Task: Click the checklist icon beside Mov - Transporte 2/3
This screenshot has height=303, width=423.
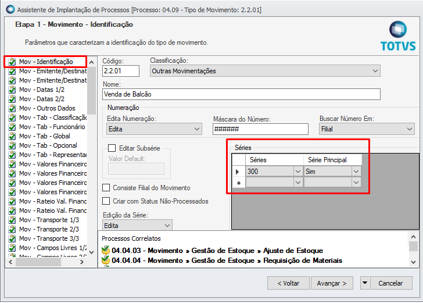Action: pos(12,229)
